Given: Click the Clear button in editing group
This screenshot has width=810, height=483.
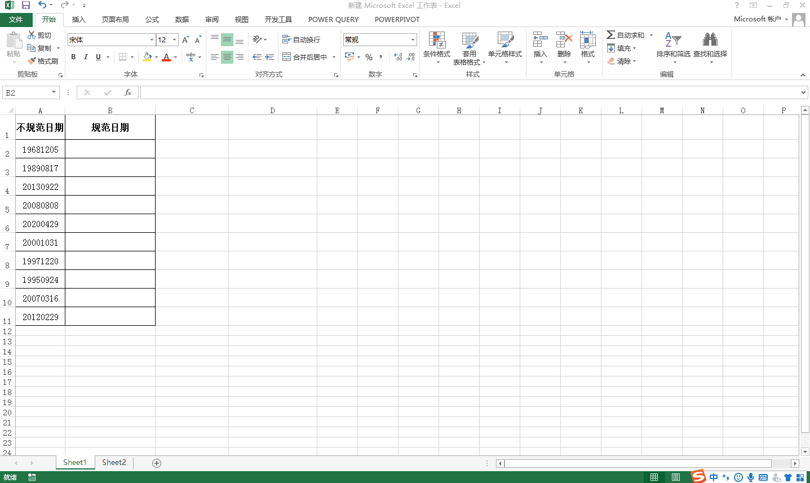Looking at the screenshot, I should 622,61.
